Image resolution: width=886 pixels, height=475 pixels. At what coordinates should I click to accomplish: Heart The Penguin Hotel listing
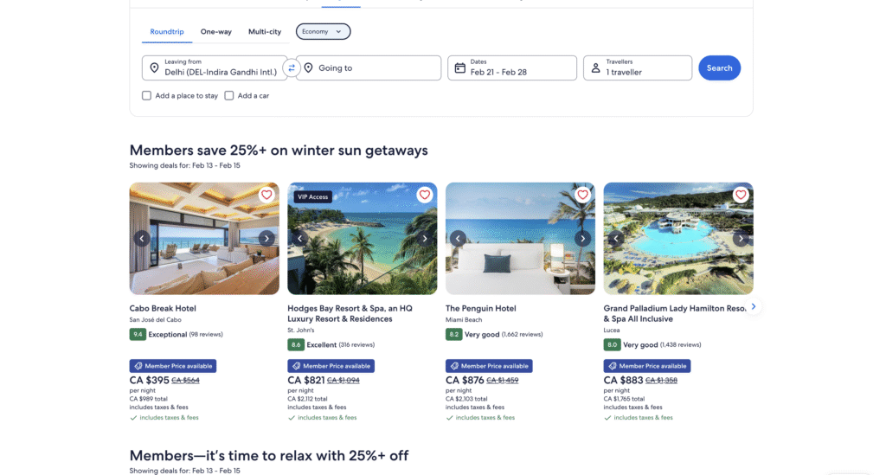[x=582, y=196]
